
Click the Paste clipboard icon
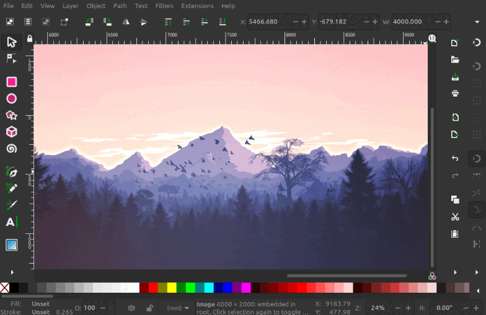[x=455, y=234]
